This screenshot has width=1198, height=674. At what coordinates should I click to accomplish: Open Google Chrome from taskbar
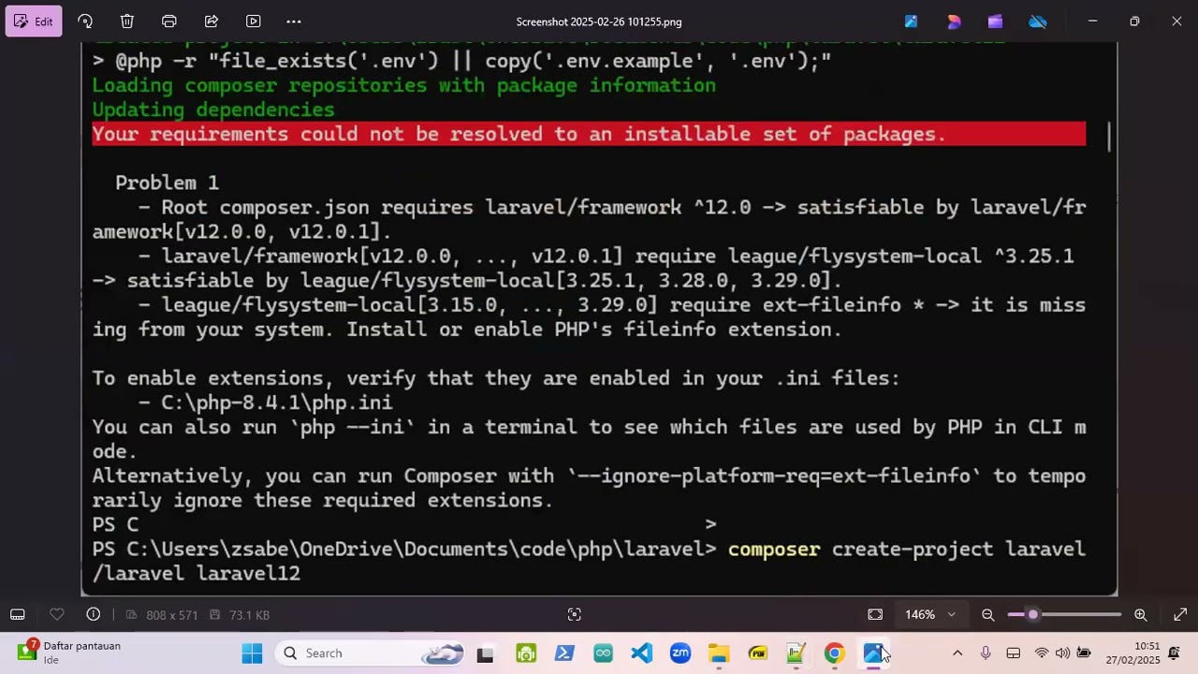(x=834, y=653)
